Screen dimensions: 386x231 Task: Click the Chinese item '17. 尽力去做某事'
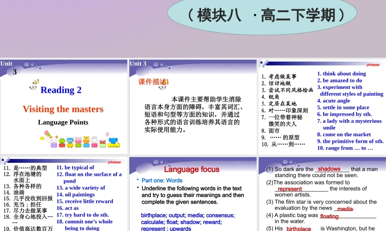pos(25,211)
